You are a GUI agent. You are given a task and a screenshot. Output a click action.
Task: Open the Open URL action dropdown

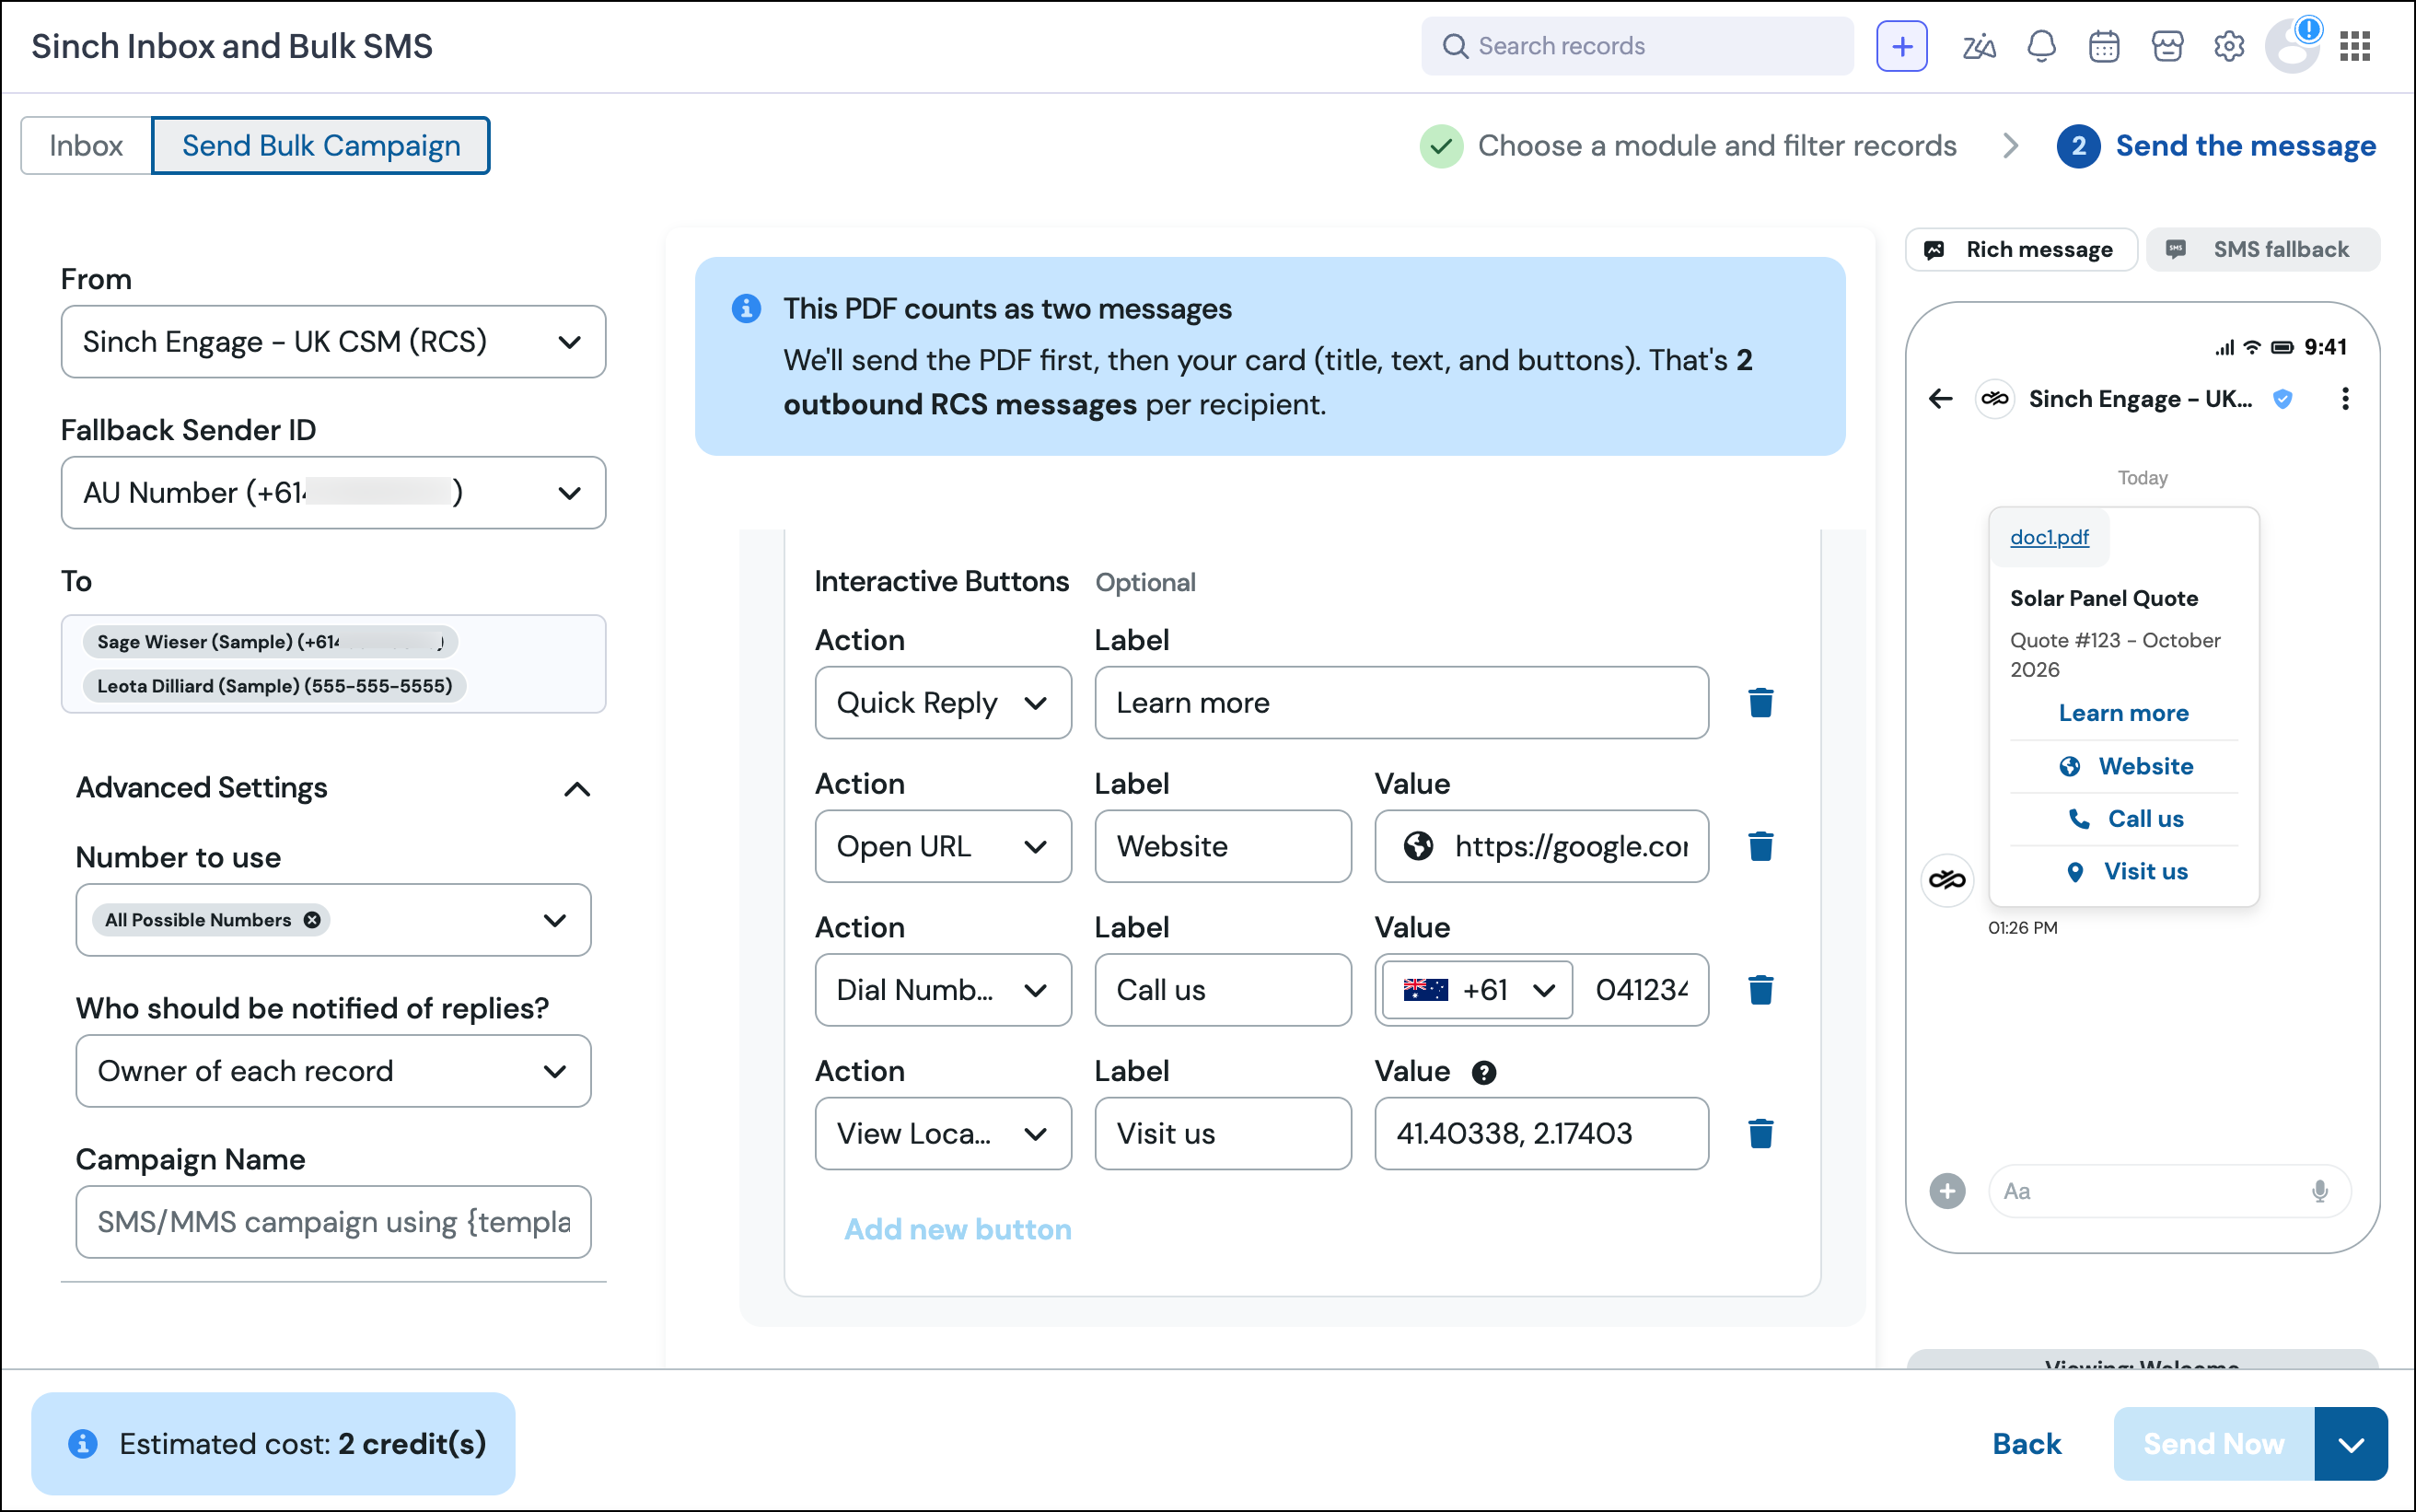point(943,847)
